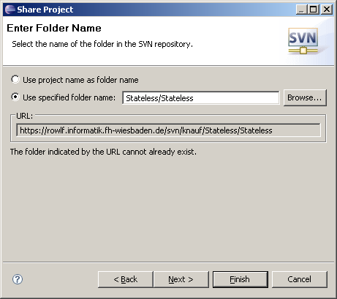This screenshot has width=337, height=299.
Task: Go to the previous page with < Back
Action: [126, 279]
